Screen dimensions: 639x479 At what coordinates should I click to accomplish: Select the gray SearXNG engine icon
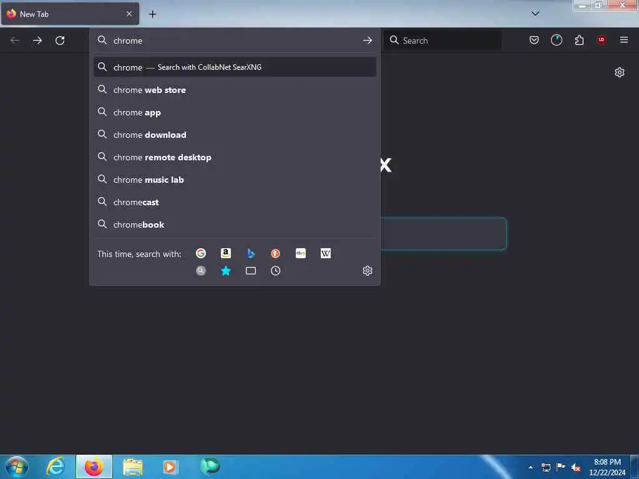click(x=201, y=271)
